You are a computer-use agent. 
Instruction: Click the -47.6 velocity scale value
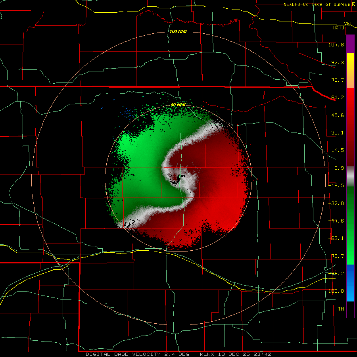coord(336,221)
